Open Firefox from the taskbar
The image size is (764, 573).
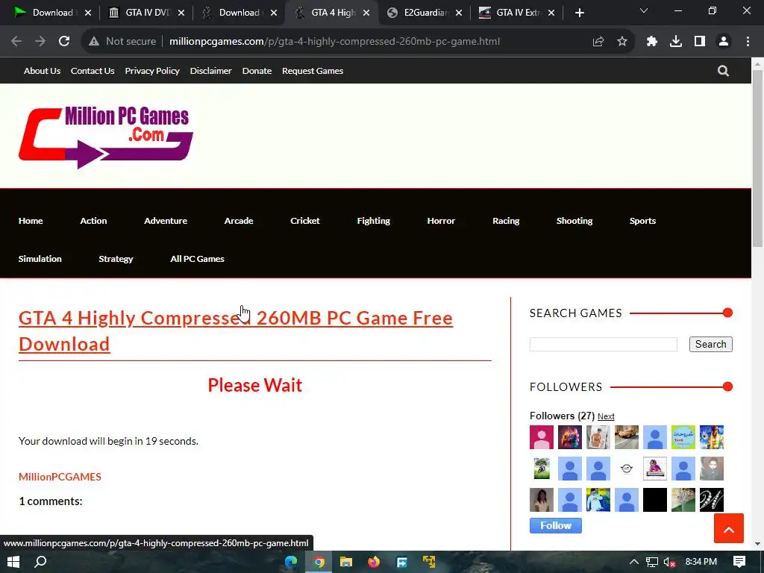tap(374, 562)
